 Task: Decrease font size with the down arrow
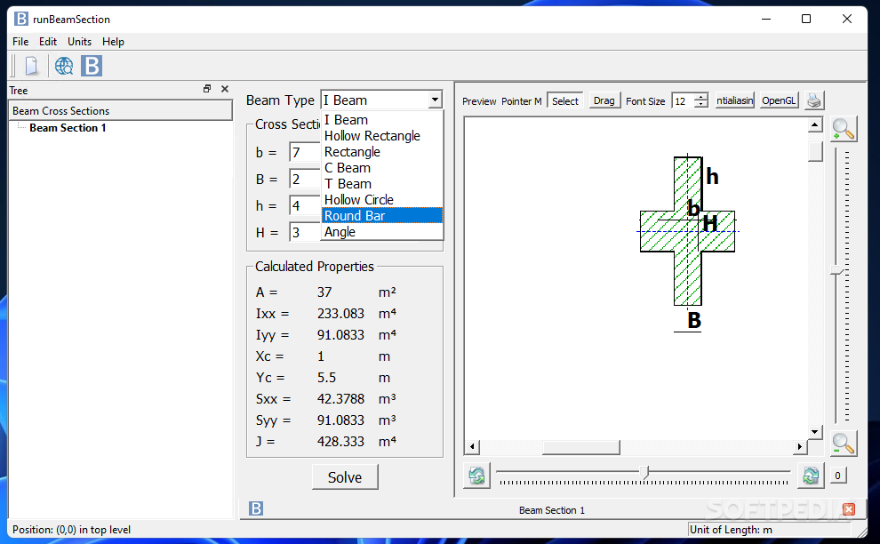pyautogui.click(x=701, y=105)
